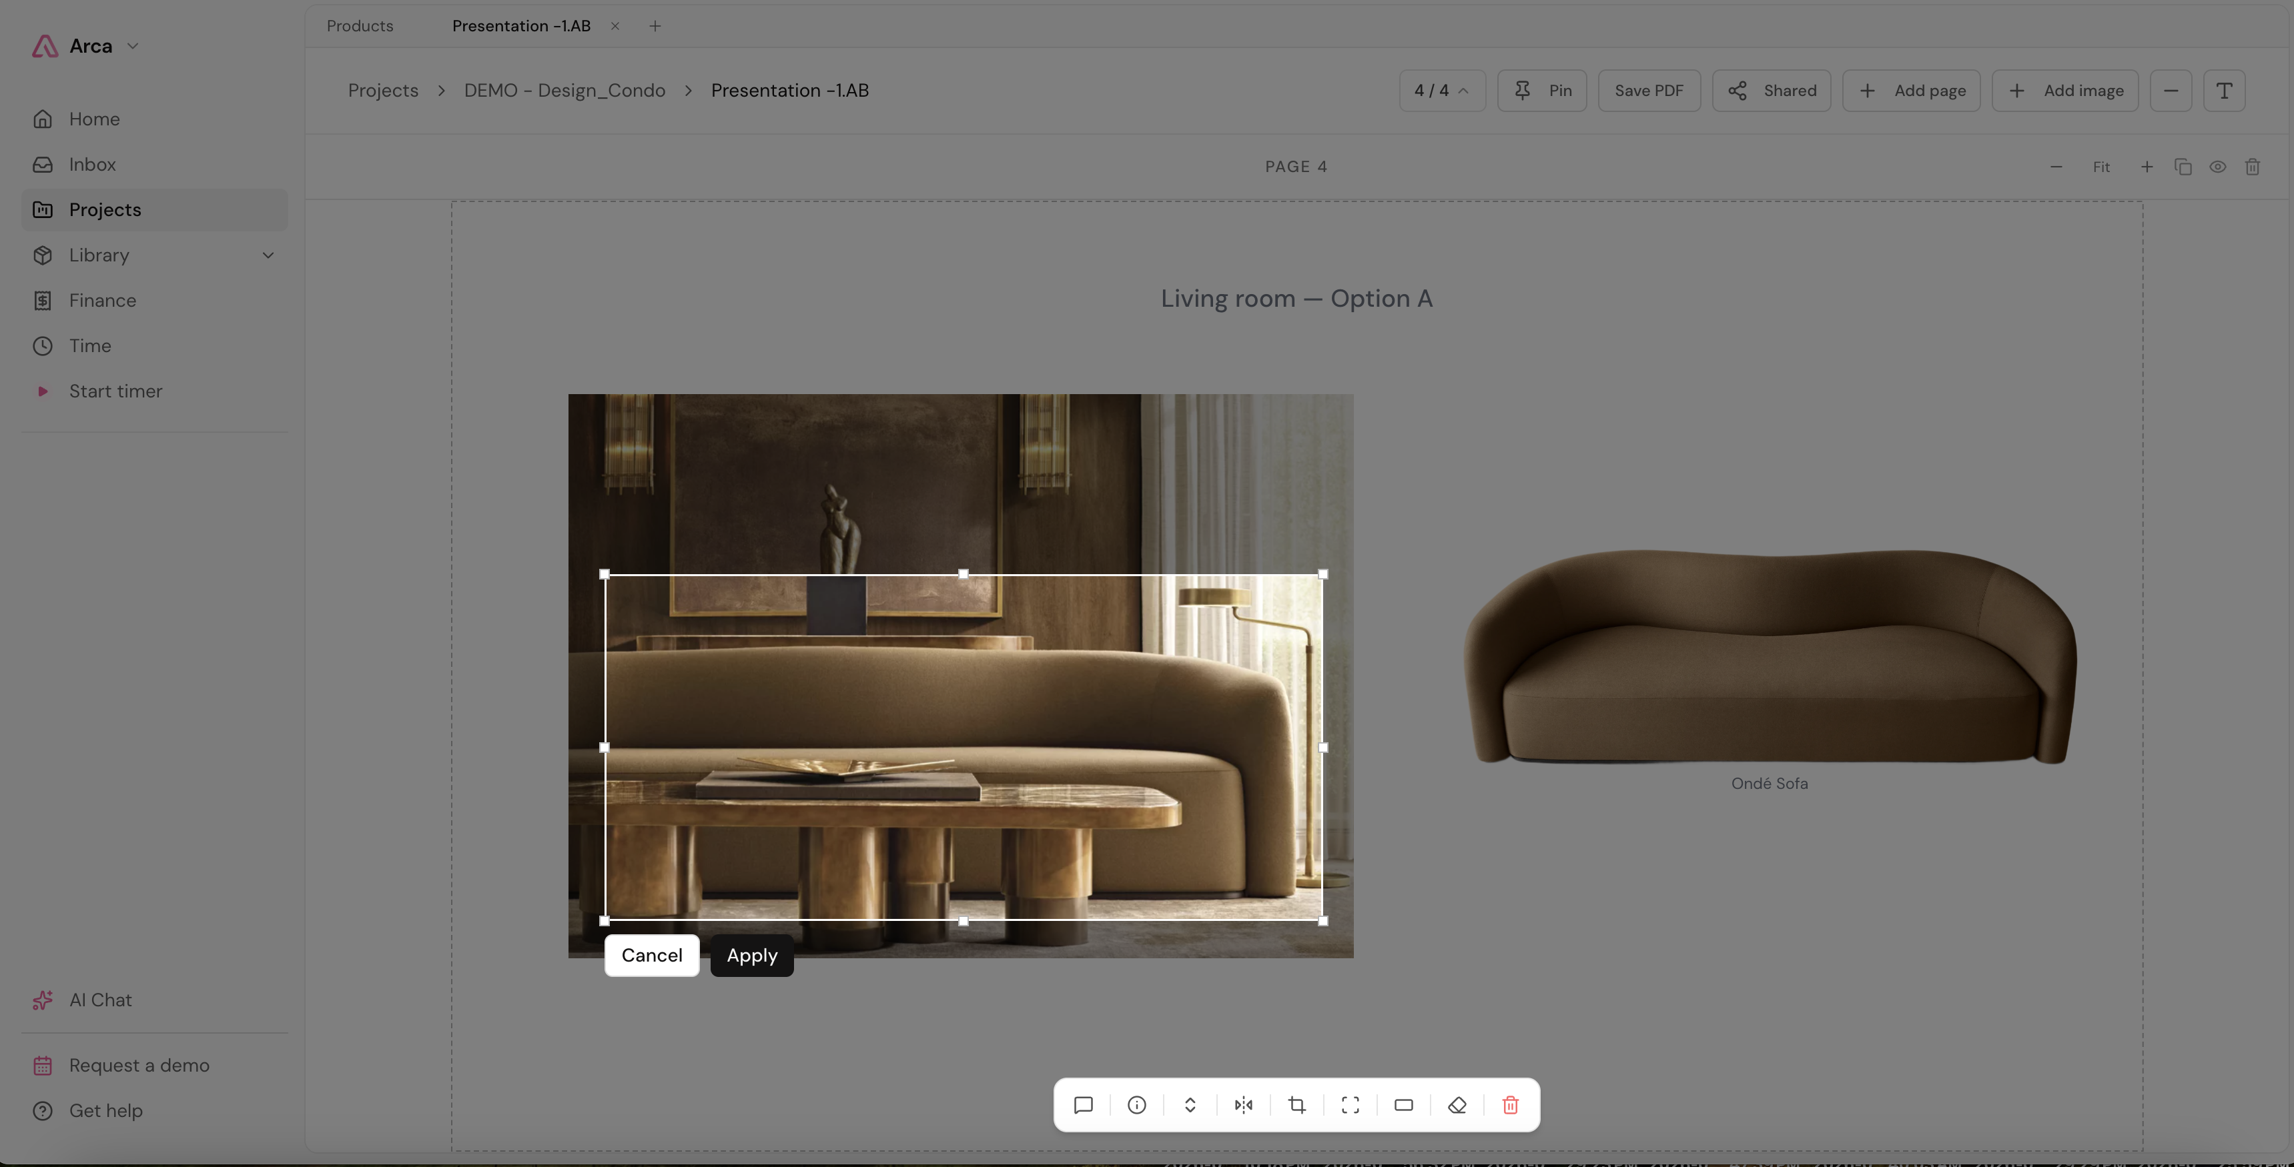Open Time in sidebar
This screenshot has width=2294, height=1167.
pyautogui.click(x=154, y=345)
